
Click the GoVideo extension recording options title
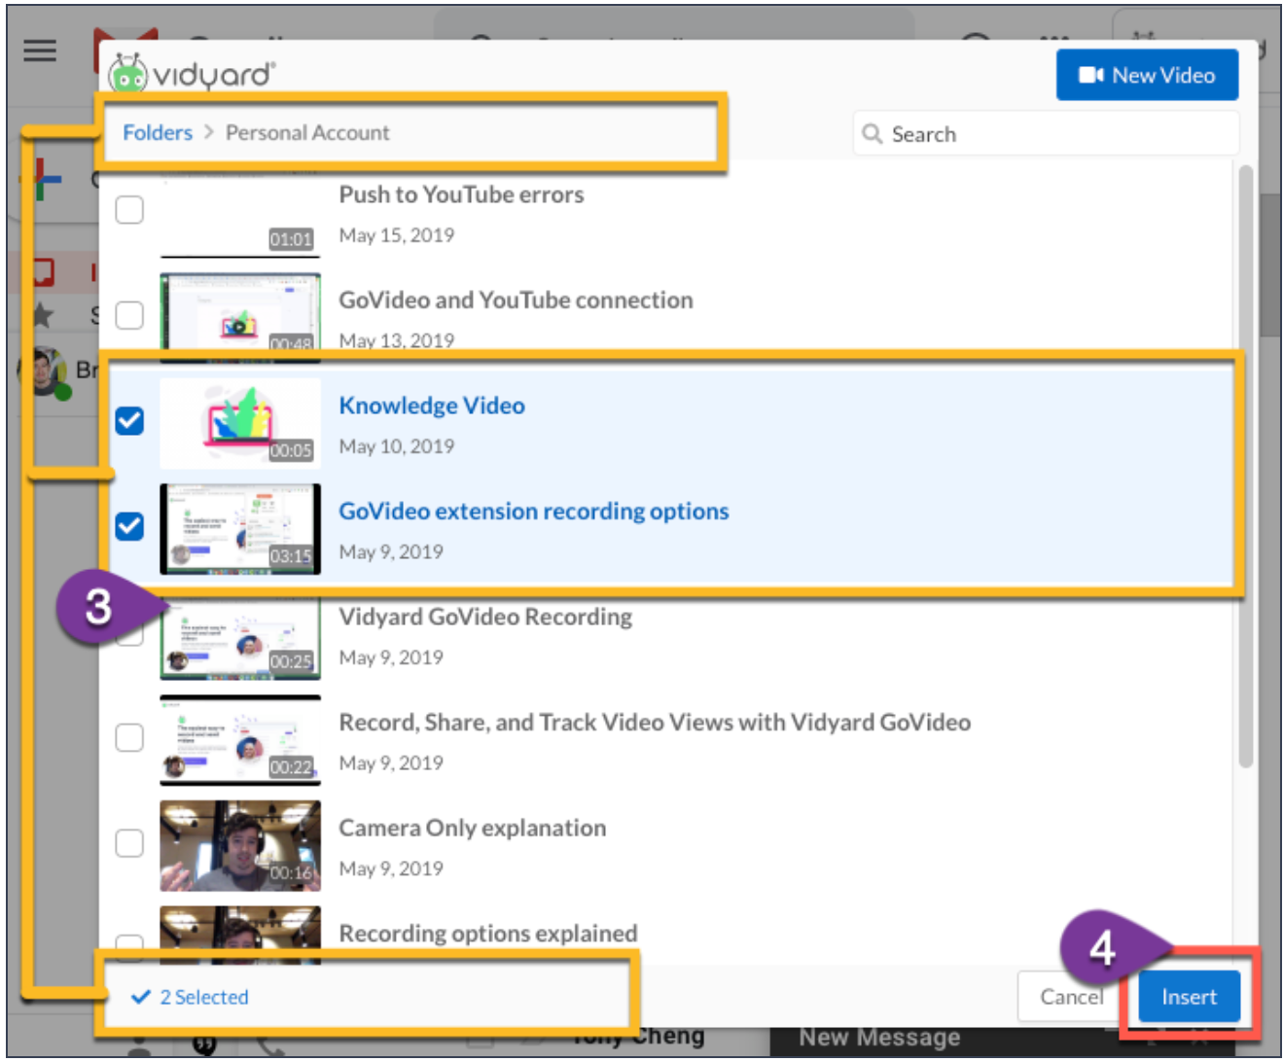(534, 512)
